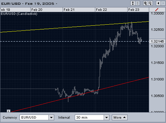Click the 30 min interval field

click(x=89, y=118)
